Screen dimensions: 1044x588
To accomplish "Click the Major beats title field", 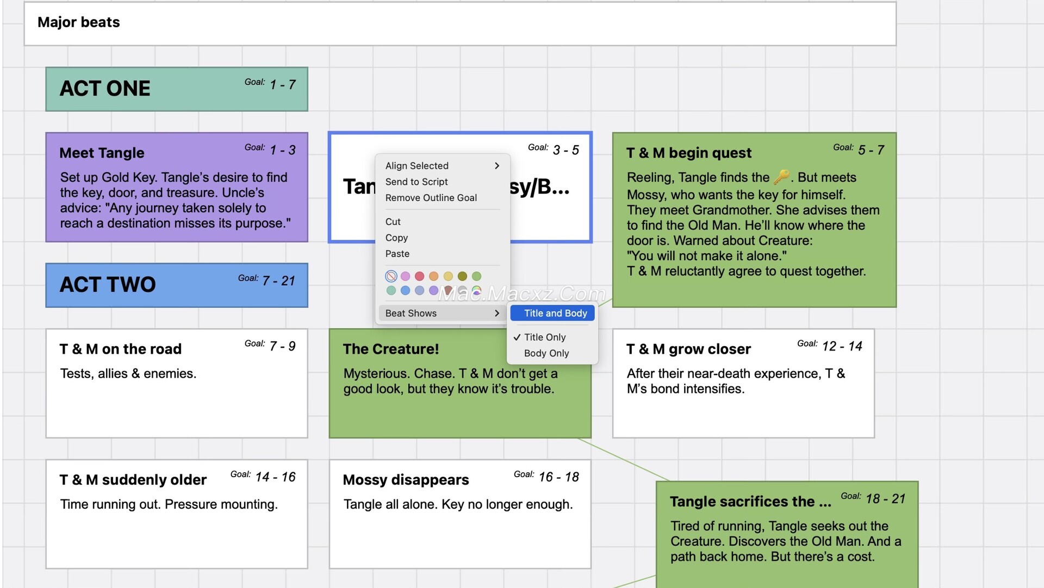I will click(x=459, y=23).
